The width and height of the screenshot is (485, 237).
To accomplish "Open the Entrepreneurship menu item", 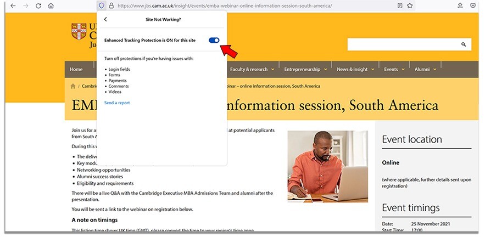I will coord(302,69).
